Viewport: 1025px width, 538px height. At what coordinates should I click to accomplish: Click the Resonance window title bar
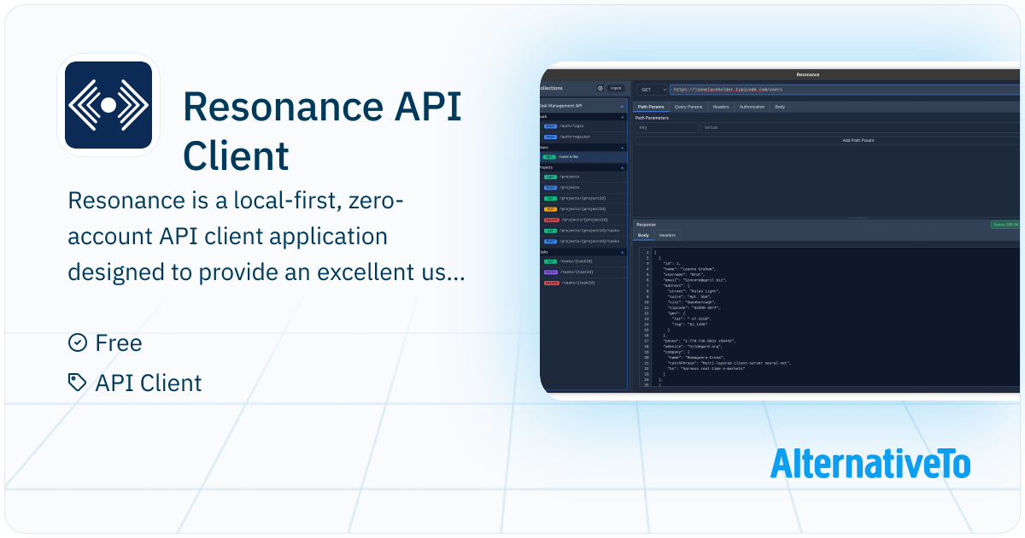[x=782, y=74]
